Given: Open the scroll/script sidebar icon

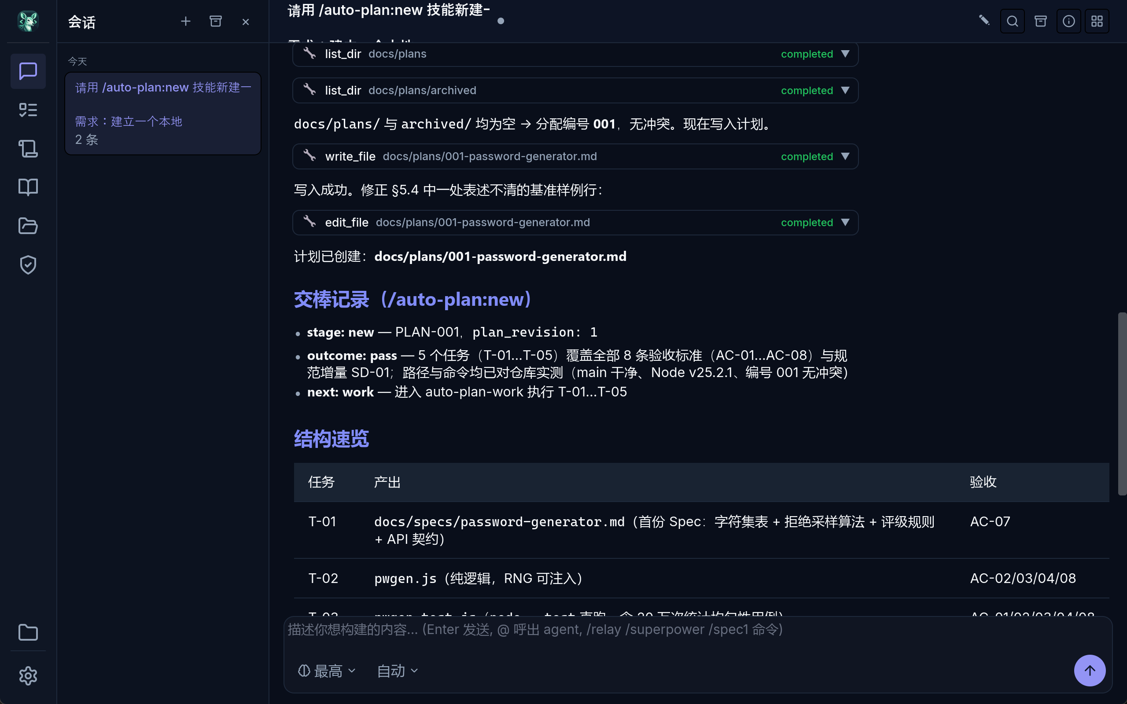Looking at the screenshot, I should pos(28,149).
